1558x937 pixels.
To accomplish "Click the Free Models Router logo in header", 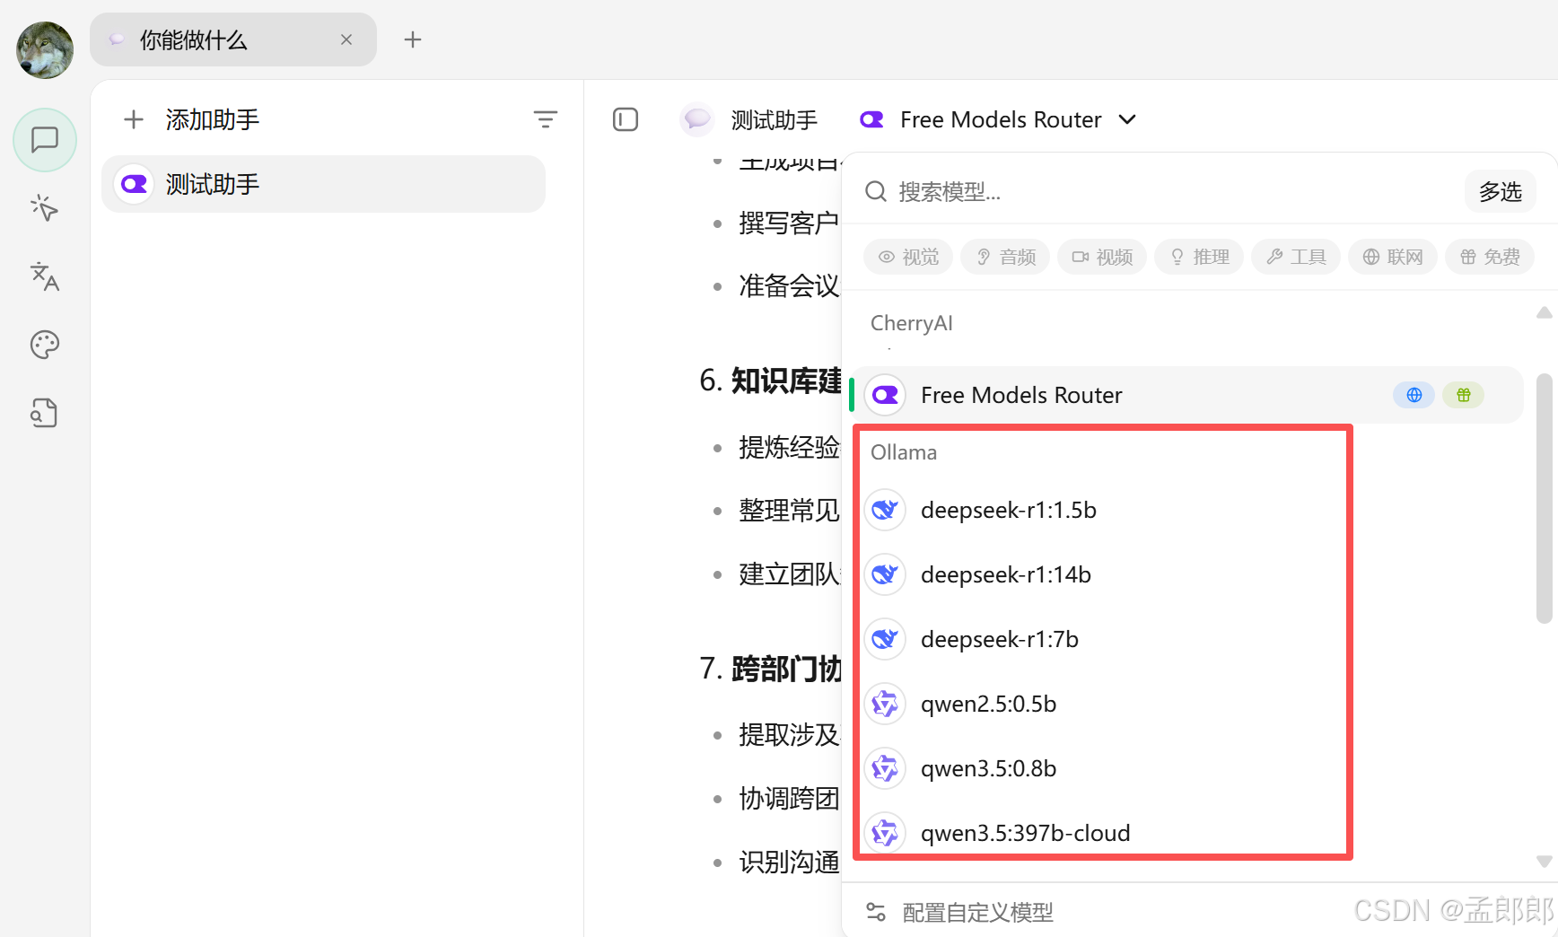I will [872, 119].
